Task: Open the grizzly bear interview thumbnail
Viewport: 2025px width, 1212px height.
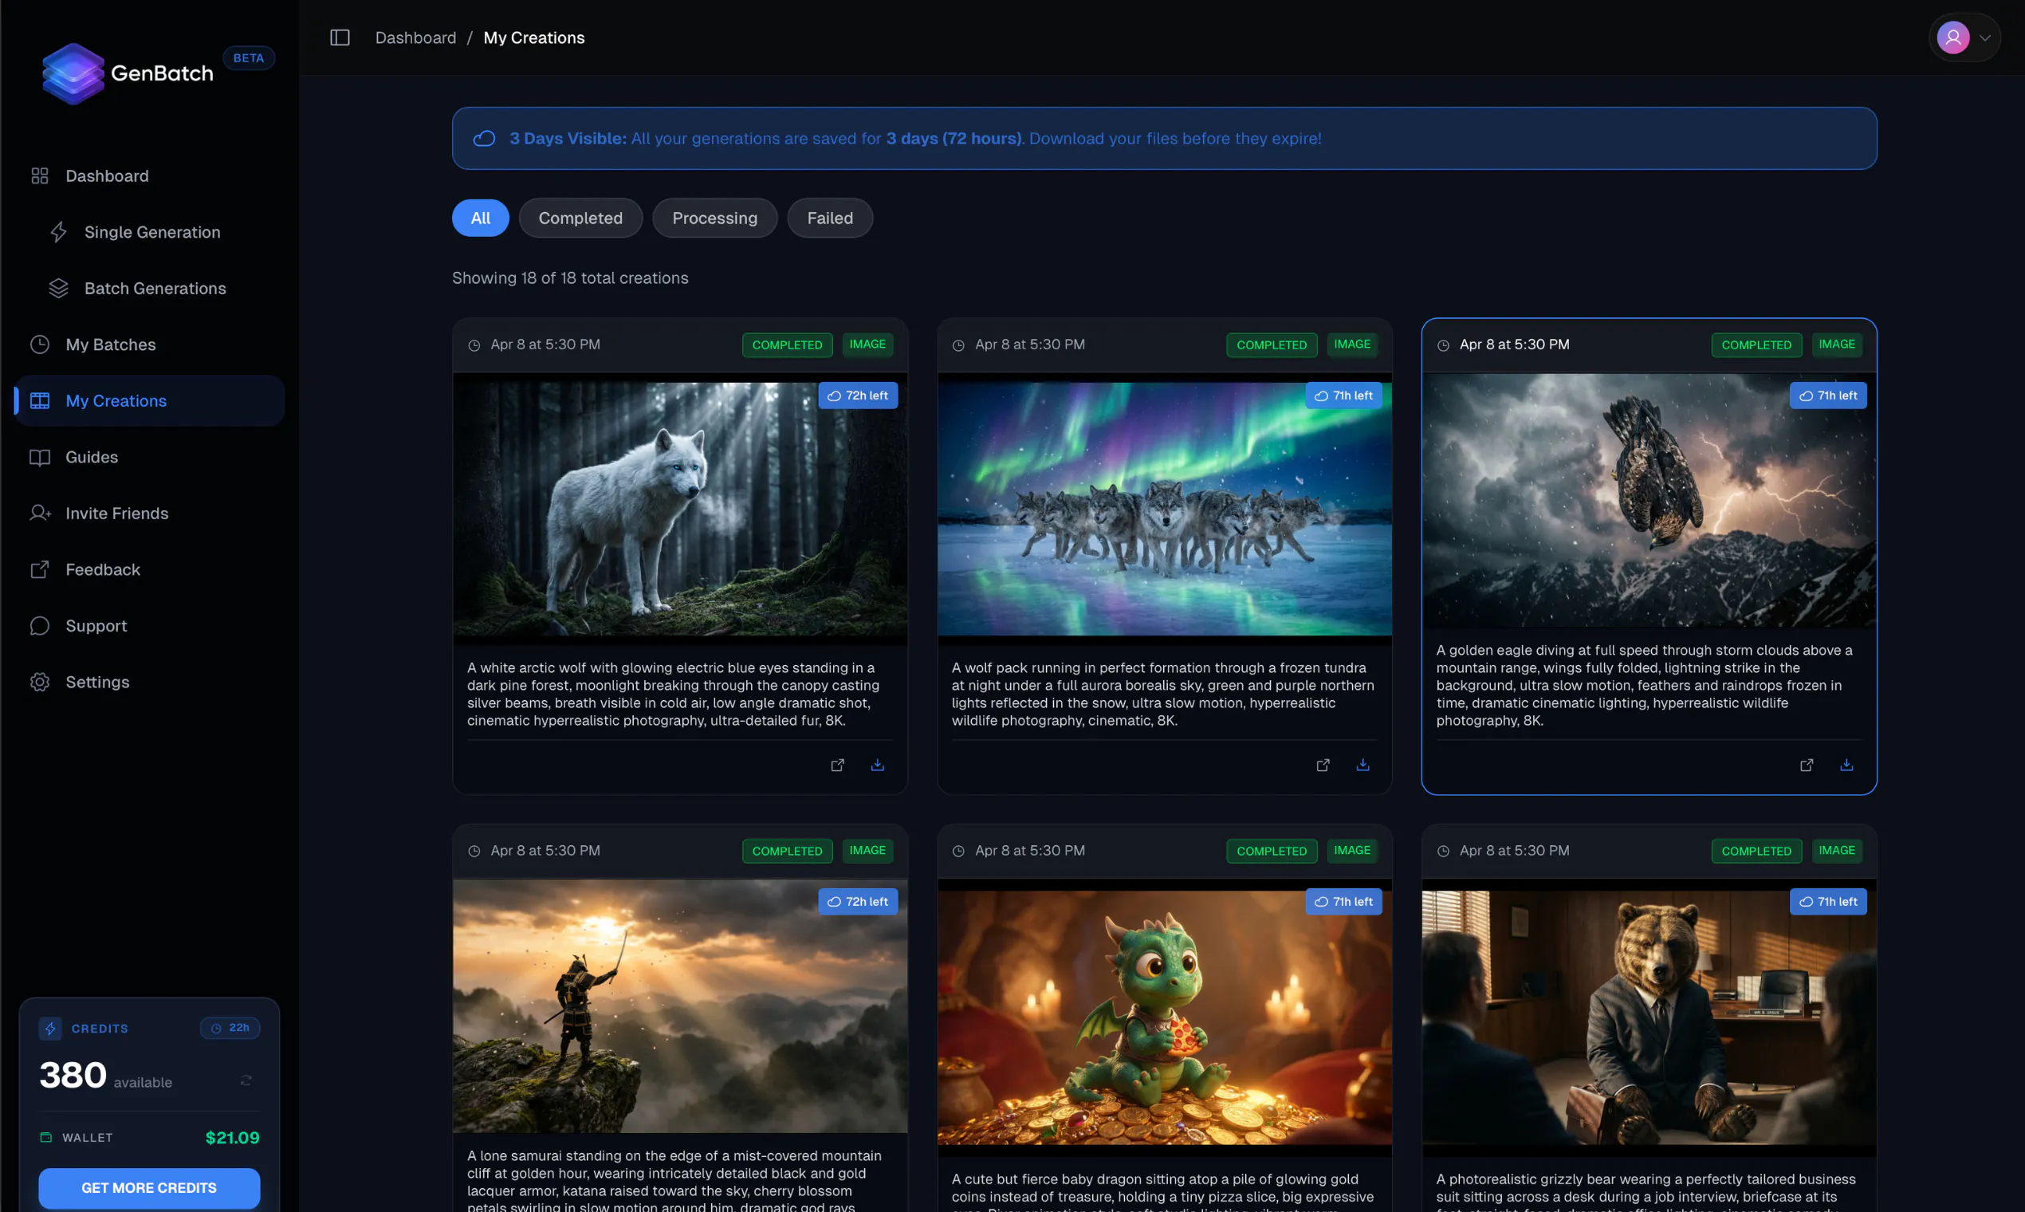Action: click(1649, 1017)
